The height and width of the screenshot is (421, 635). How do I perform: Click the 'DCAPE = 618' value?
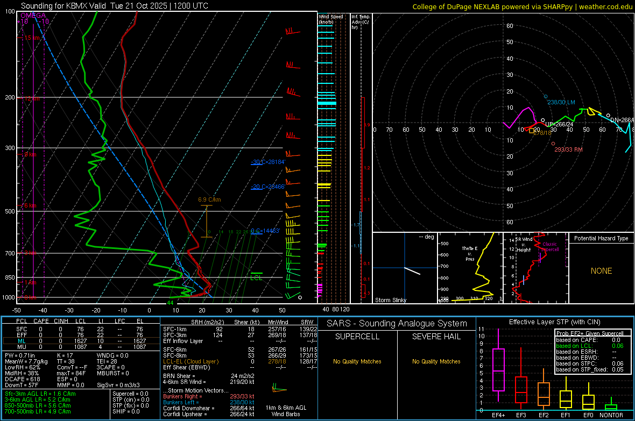pyautogui.click(x=22, y=379)
